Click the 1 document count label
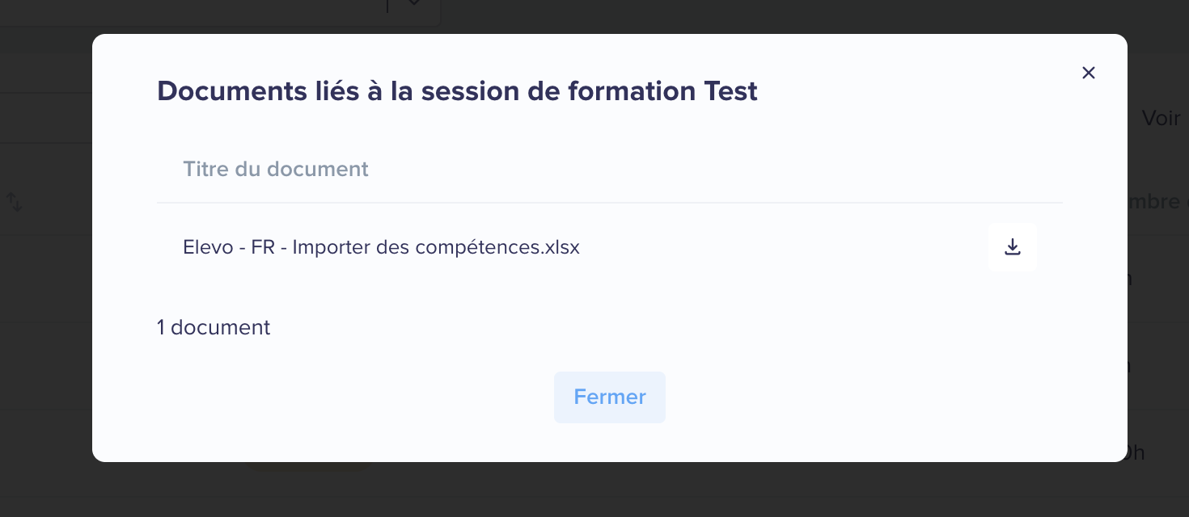Viewport: 1189px width, 517px height. [214, 327]
